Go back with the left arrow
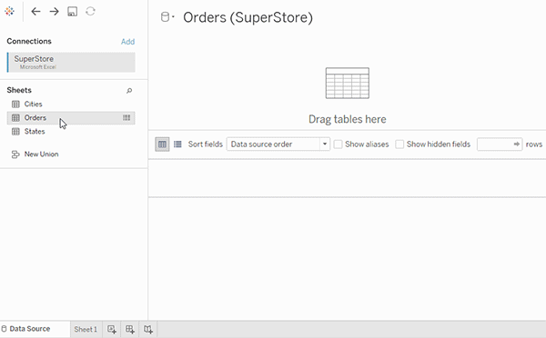This screenshot has width=546, height=338. 35,12
